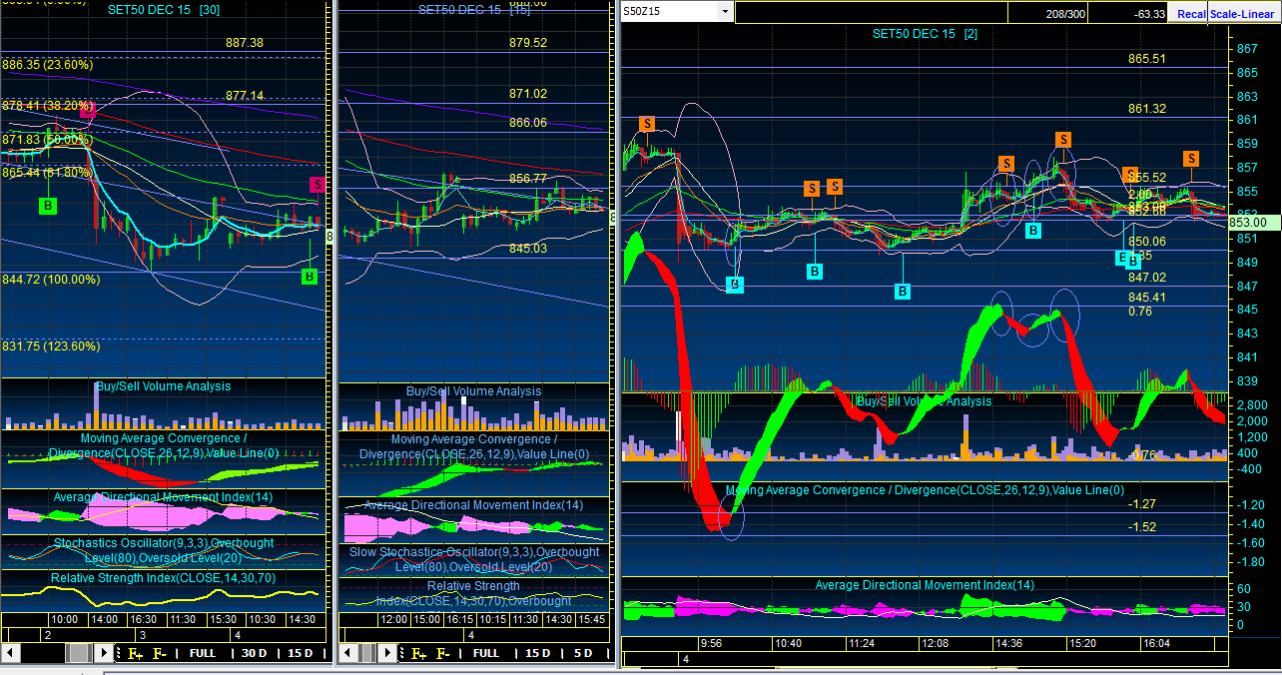Screen dimensions: 1282x675
Task: Click the last orange S marker after 16:04
Action: coord(1191,159)
